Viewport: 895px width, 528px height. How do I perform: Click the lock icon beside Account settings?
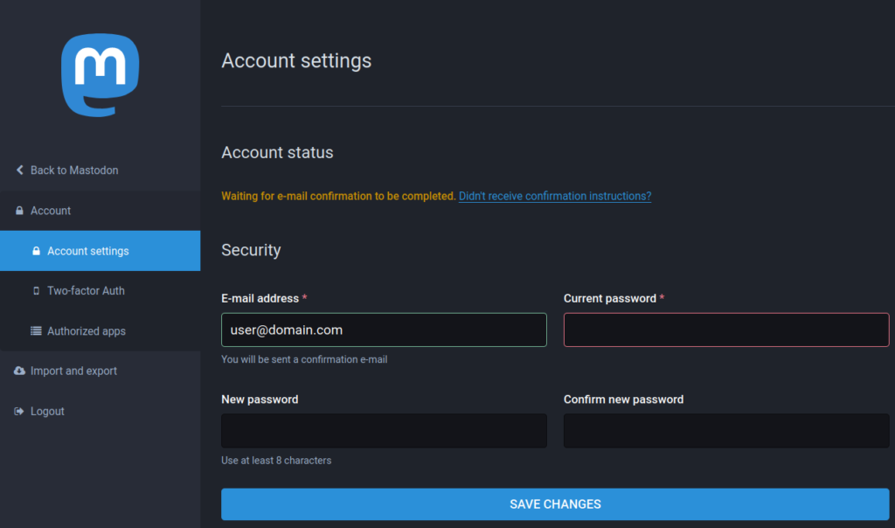pos(36,251)
